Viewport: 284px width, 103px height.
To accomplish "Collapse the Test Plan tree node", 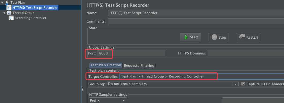I will (2, 3).
